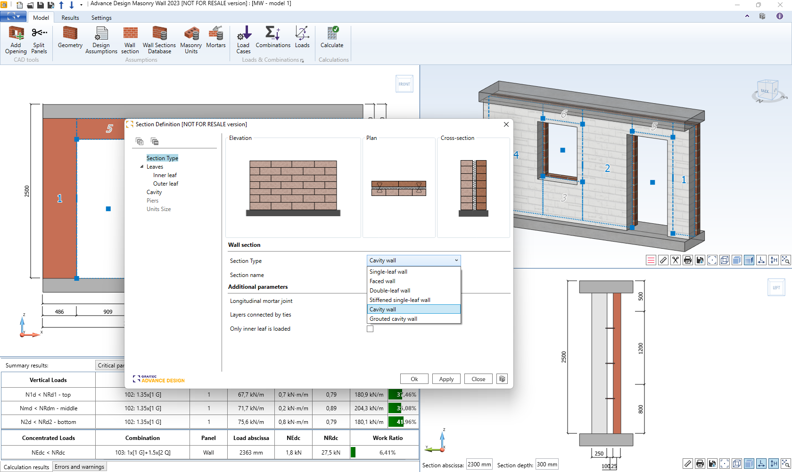The image size is (792, 472).
Task: Open Combinations dialog
Action: (x=273, y=37)
